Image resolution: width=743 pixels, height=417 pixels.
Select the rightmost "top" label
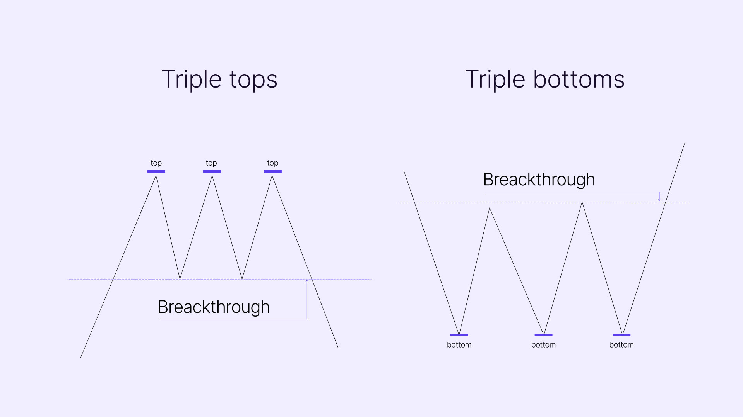[x=272, y=163]
